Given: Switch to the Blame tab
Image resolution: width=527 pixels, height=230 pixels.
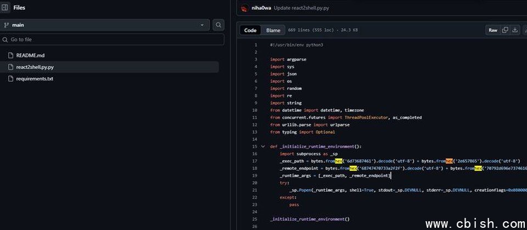Looking at the screenshot, I should [273, 30].
